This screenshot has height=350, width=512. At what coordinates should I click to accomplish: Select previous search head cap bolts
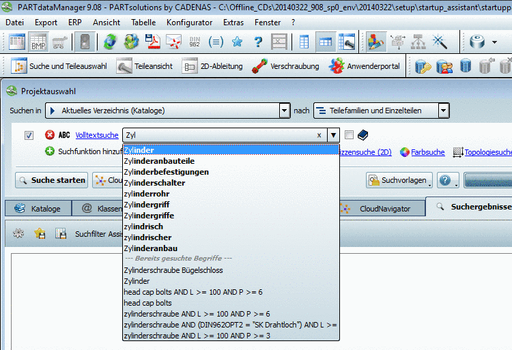tap(231, 303)
